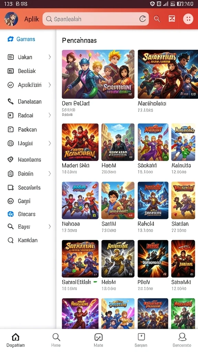Open the Slatilan game cover
The height and width of the screenshot is (352, 198).
[183, 200]
